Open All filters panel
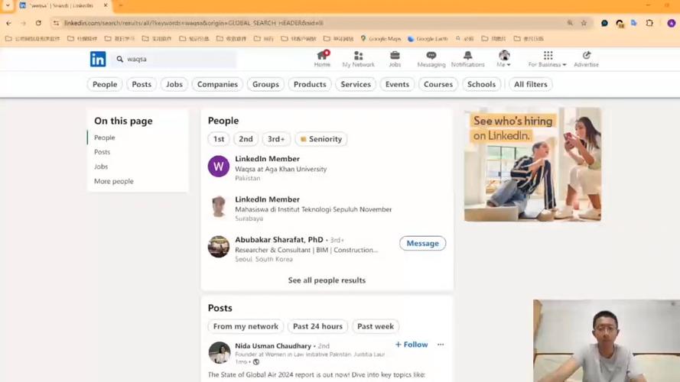This screenshot has width=680, height=382. tap(530, 85)
